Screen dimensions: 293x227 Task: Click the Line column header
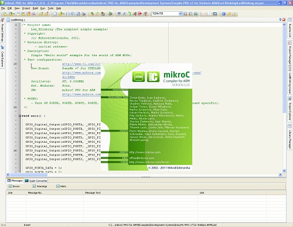coord(16,192)
